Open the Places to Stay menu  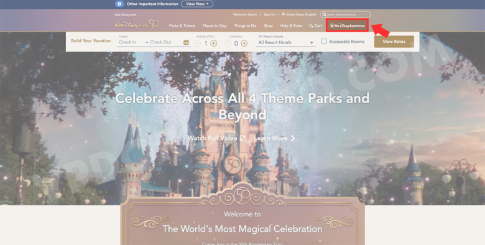[x=215, y=26]
